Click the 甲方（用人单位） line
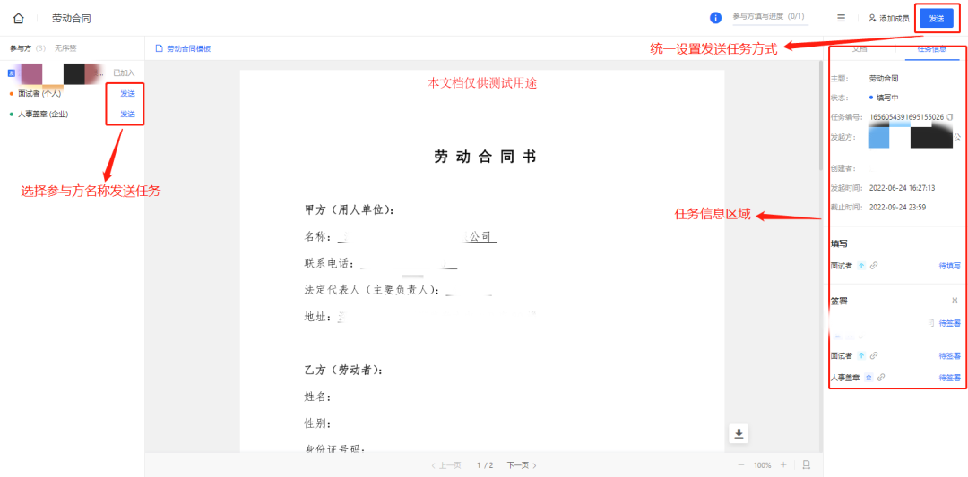The image size is (968, 477). point(350,210)
